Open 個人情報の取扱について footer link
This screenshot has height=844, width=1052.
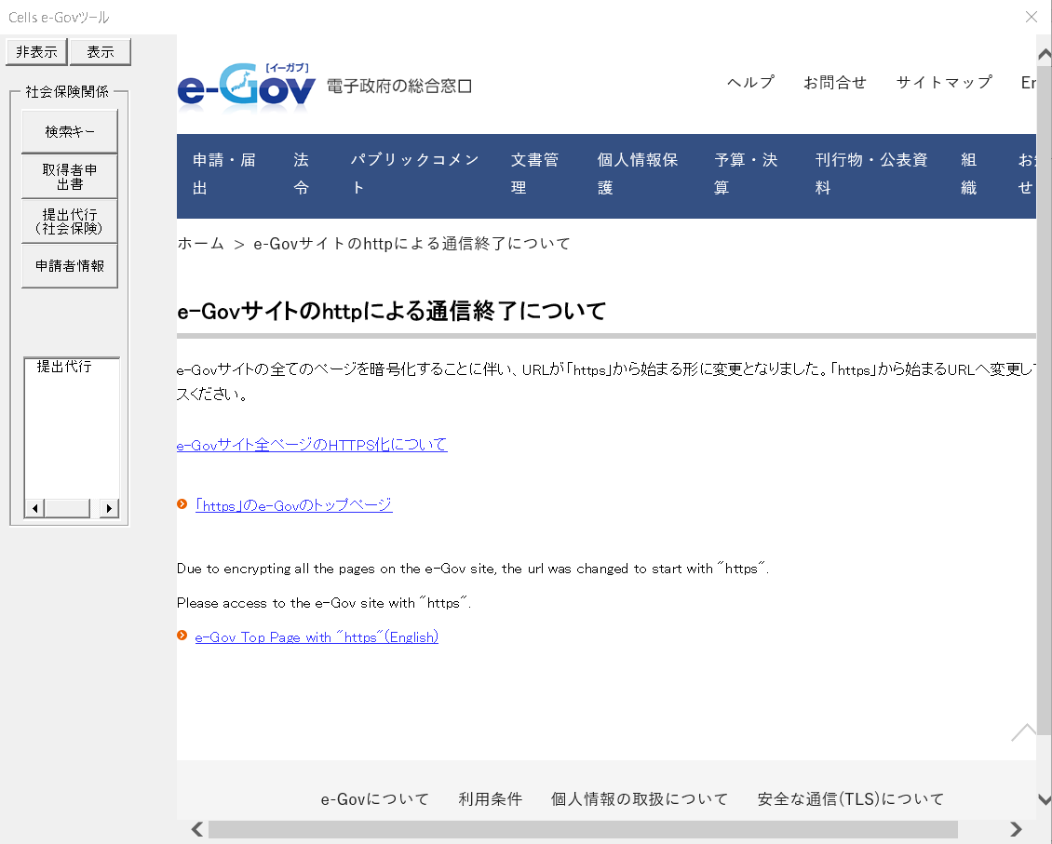(640, 799)
